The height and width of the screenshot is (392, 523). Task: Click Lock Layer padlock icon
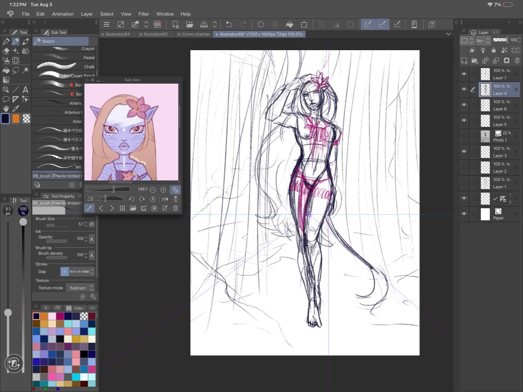494,50
